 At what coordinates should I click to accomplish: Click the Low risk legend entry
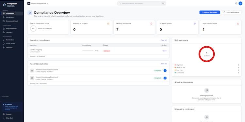click(206, 70)
